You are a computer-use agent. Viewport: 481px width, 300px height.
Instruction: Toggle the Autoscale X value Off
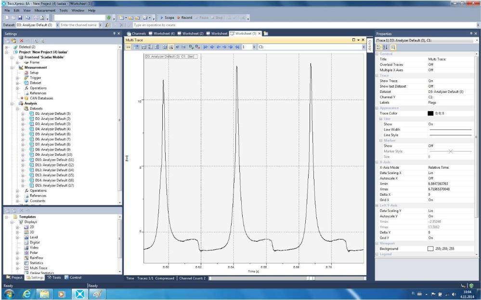pyautogui.click(x=431, y=178)
